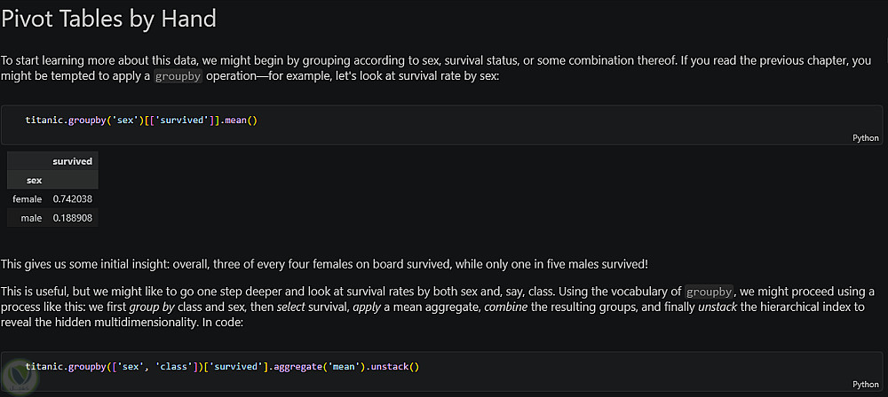Viewport: 888px width, 397px height.
Task: Click inside the titanic.groupby('sex') code cell
Action: pyautogui.click(x=444, y=120)
